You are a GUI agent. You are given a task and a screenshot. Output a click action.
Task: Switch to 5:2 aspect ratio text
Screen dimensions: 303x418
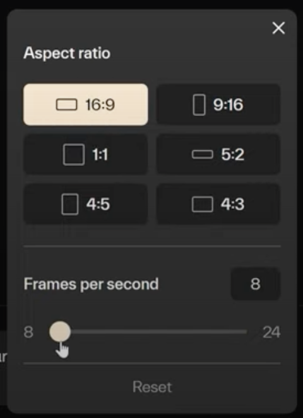click(x=233, y=155)
